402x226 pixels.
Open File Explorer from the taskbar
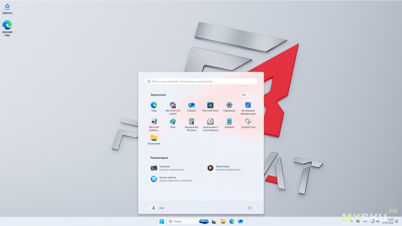tap(223, 221)
